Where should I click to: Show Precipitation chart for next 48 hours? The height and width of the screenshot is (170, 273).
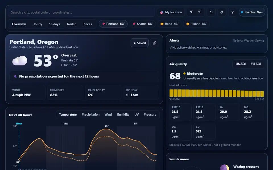[x=90, y=114]
